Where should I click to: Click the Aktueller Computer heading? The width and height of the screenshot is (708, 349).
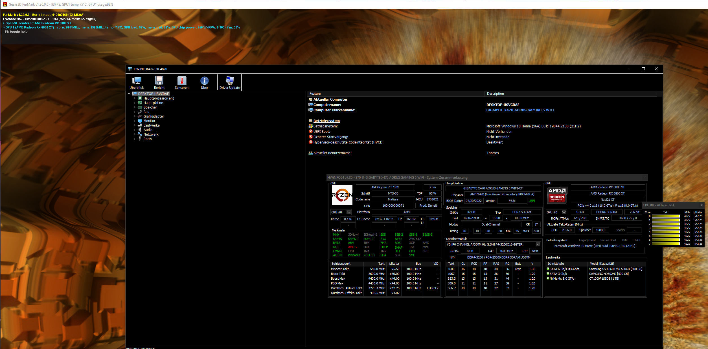tap(330, 100)
